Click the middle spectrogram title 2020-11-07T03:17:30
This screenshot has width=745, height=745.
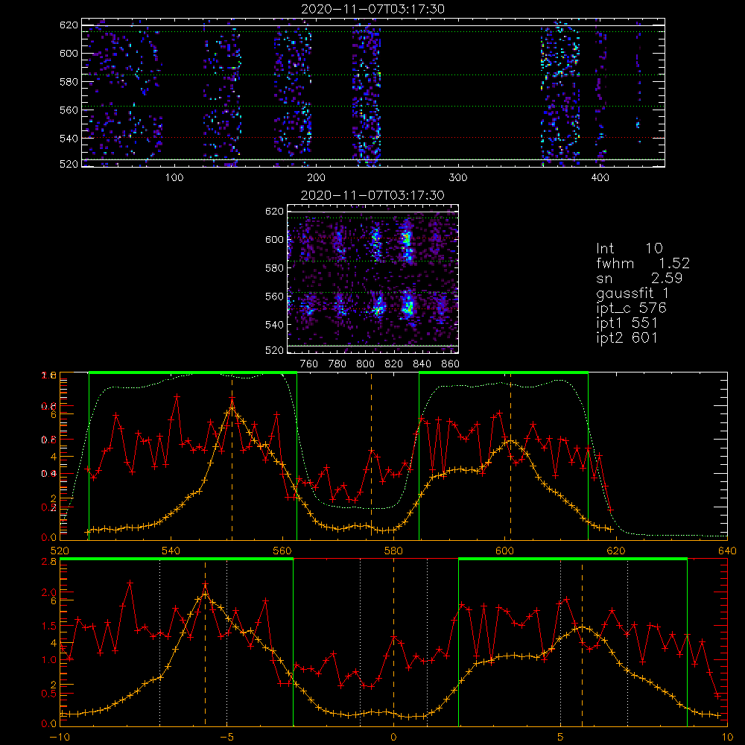pos(372,195)
